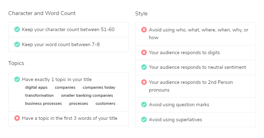
Task: Click the green check beside superlatives rule
Action: coord(144,119)
